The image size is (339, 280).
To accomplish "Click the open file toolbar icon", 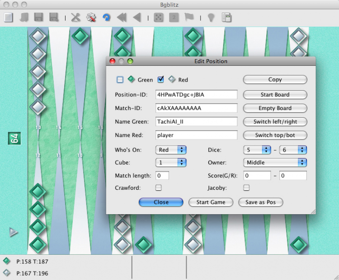I will point(24,18).
